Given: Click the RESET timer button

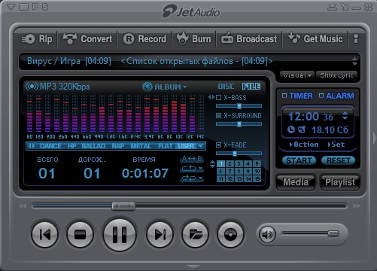Looking at the screenshot, I should click(339, 160).
